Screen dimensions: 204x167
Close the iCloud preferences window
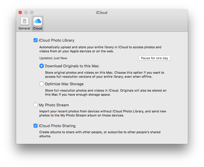pyautogui.click(x=20, y=12)
